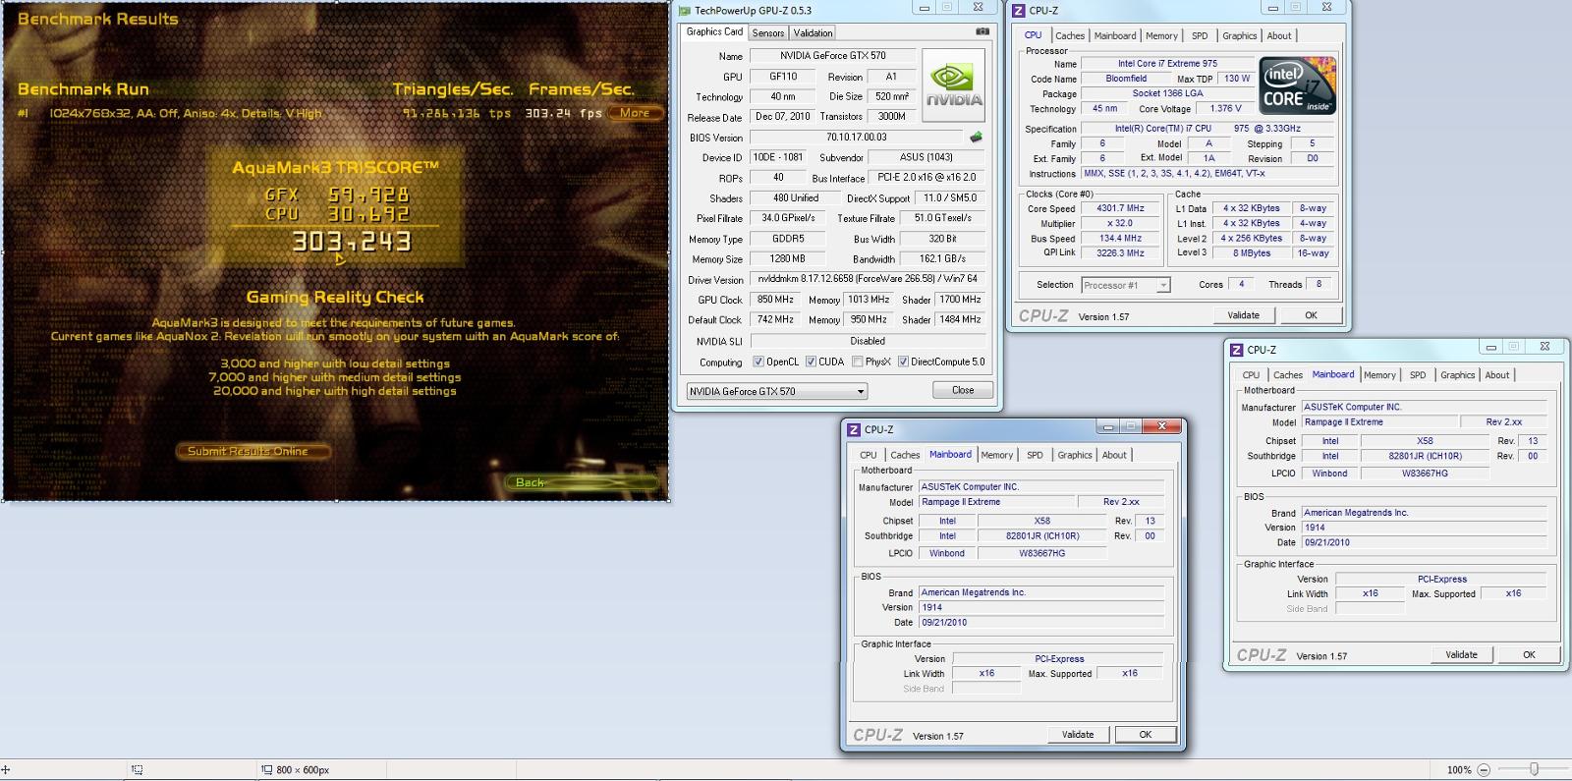Click the GPU-Z title bar app icon
Screen dimensions: 1572x781
[685, 11]
